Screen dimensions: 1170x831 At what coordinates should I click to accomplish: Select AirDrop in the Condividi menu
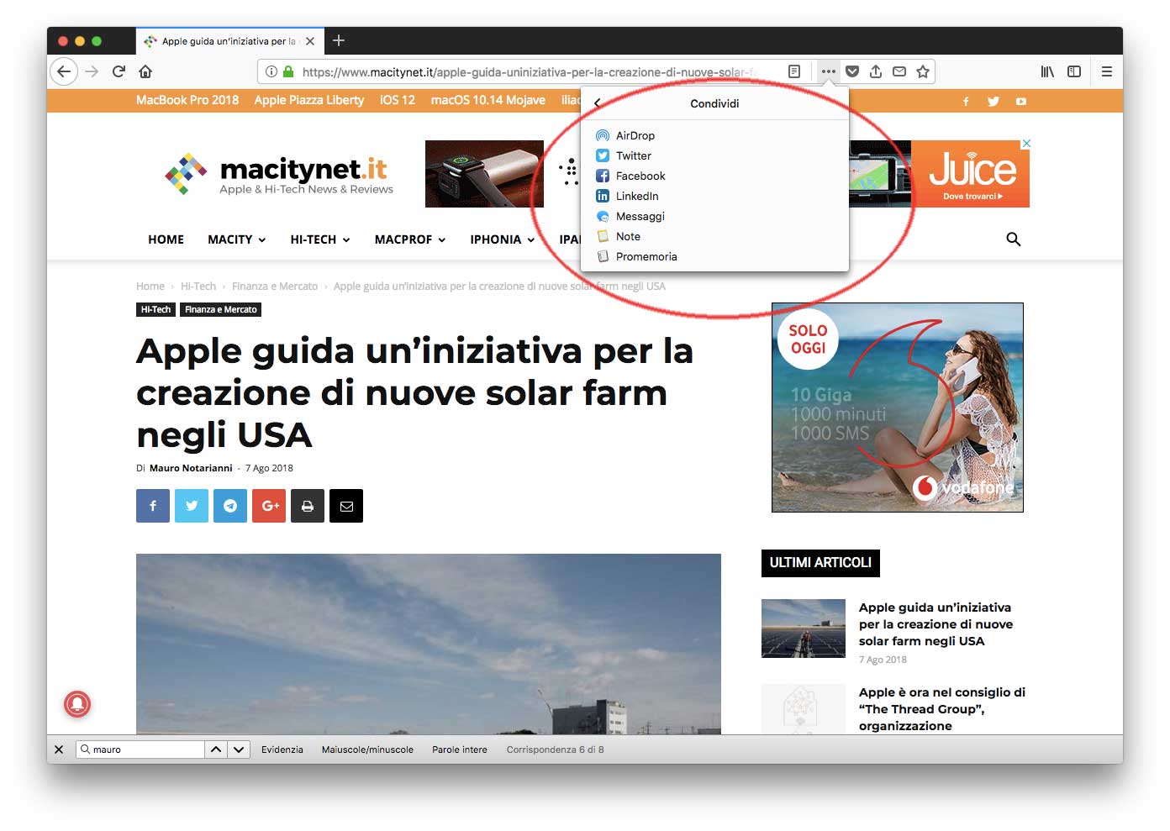(x=634, y=135)
